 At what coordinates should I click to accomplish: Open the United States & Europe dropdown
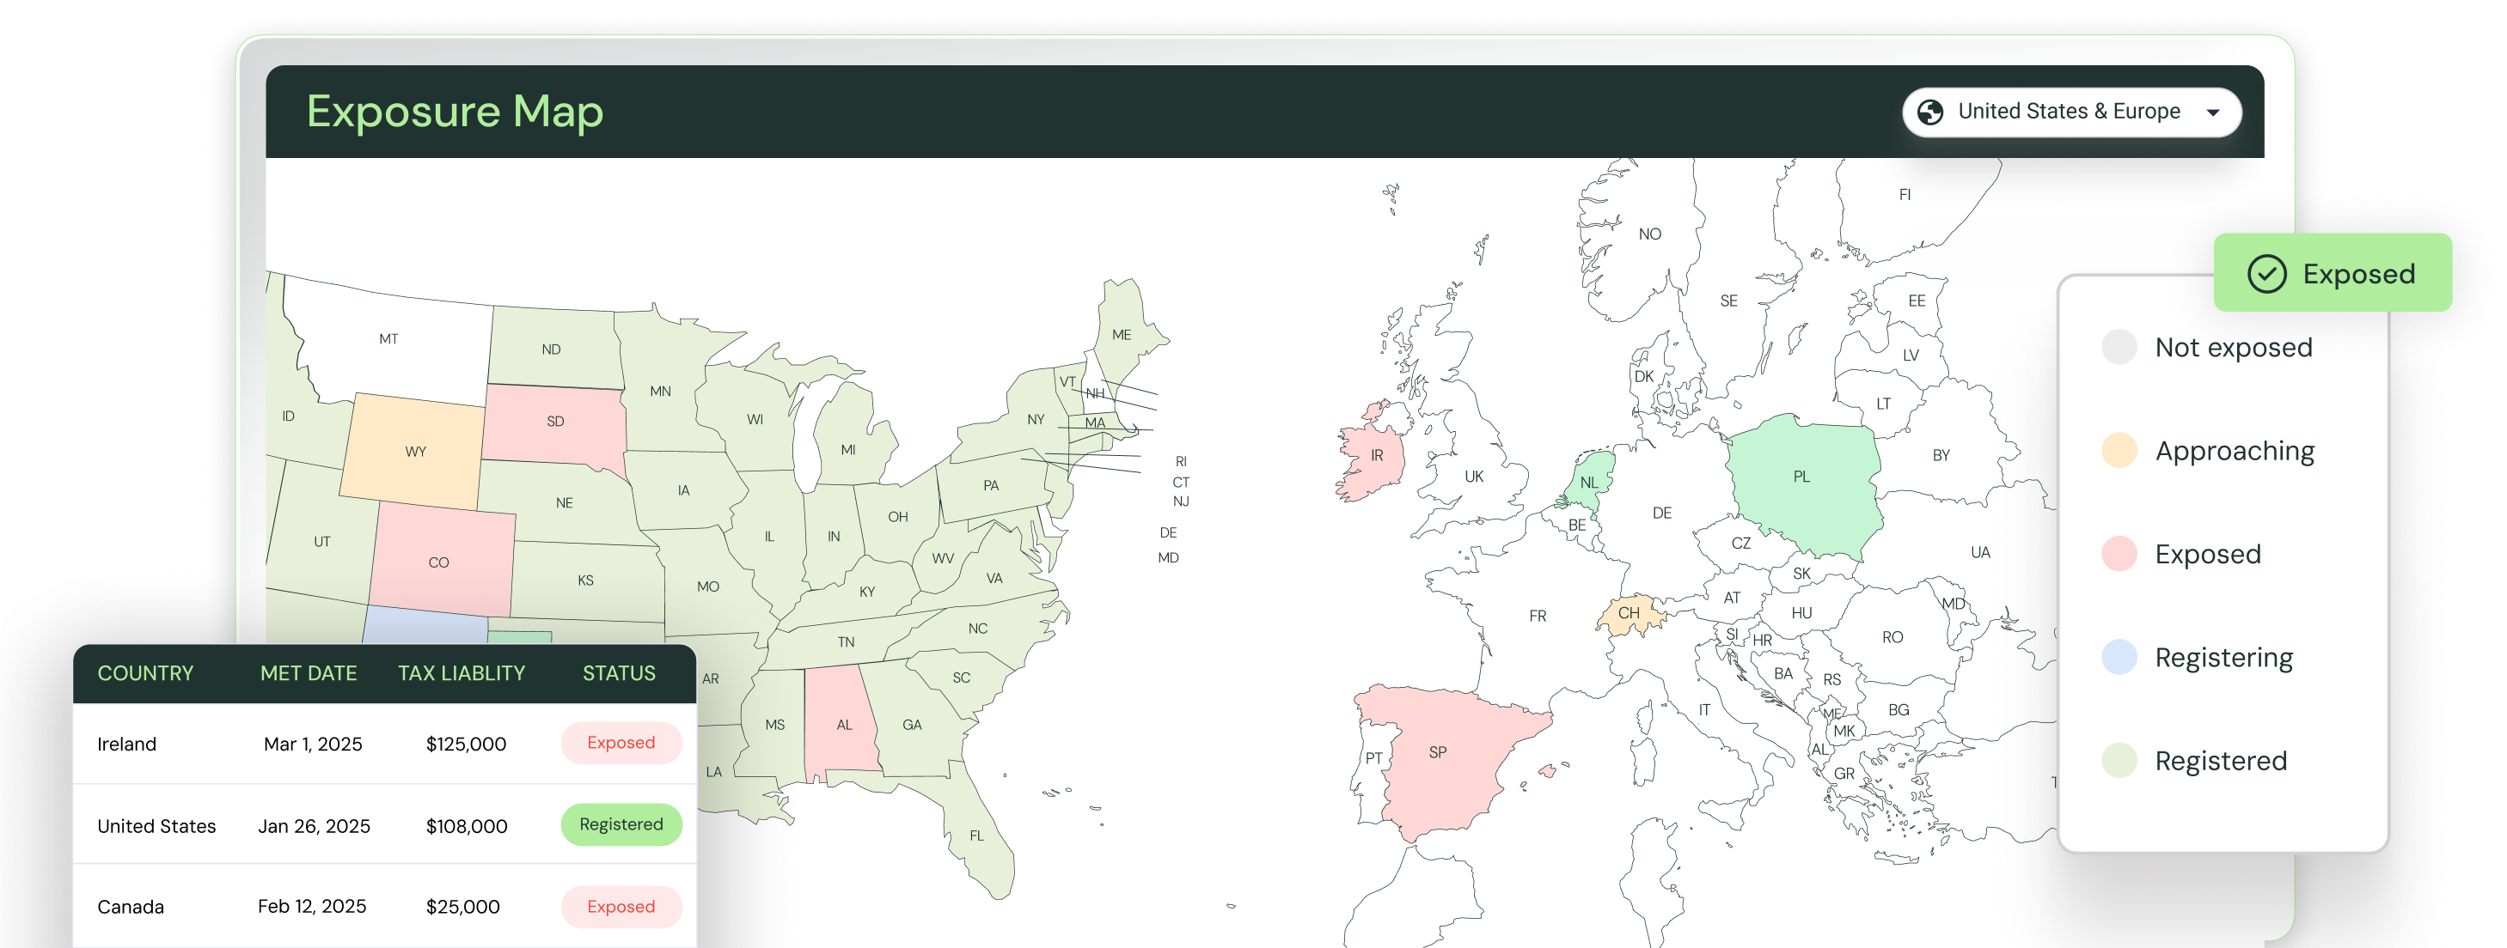[2069, 112]
